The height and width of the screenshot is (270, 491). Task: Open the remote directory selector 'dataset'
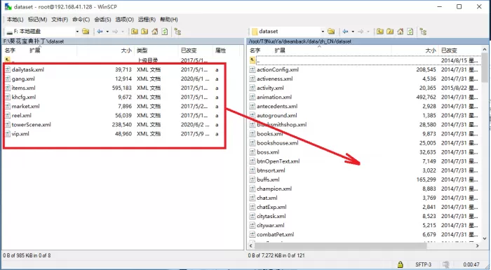[288, 32]
